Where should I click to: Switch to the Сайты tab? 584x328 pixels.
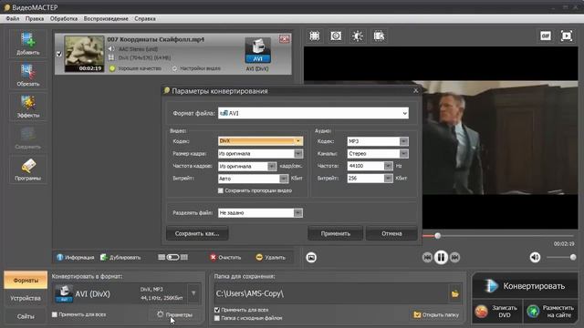coord(26,316)
